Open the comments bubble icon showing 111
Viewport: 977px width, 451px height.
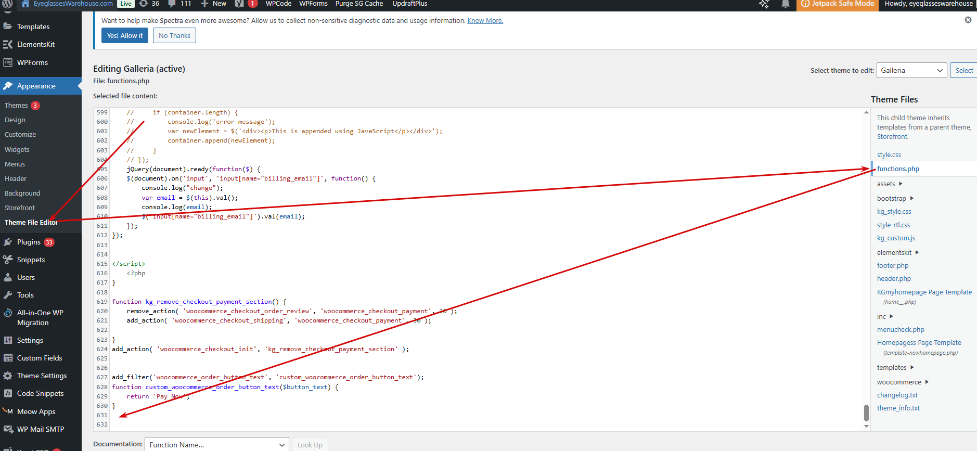[x=172, y=4]
